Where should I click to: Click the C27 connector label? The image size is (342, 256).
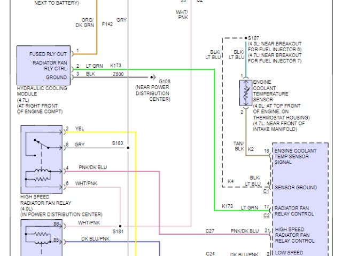(210, 231)
